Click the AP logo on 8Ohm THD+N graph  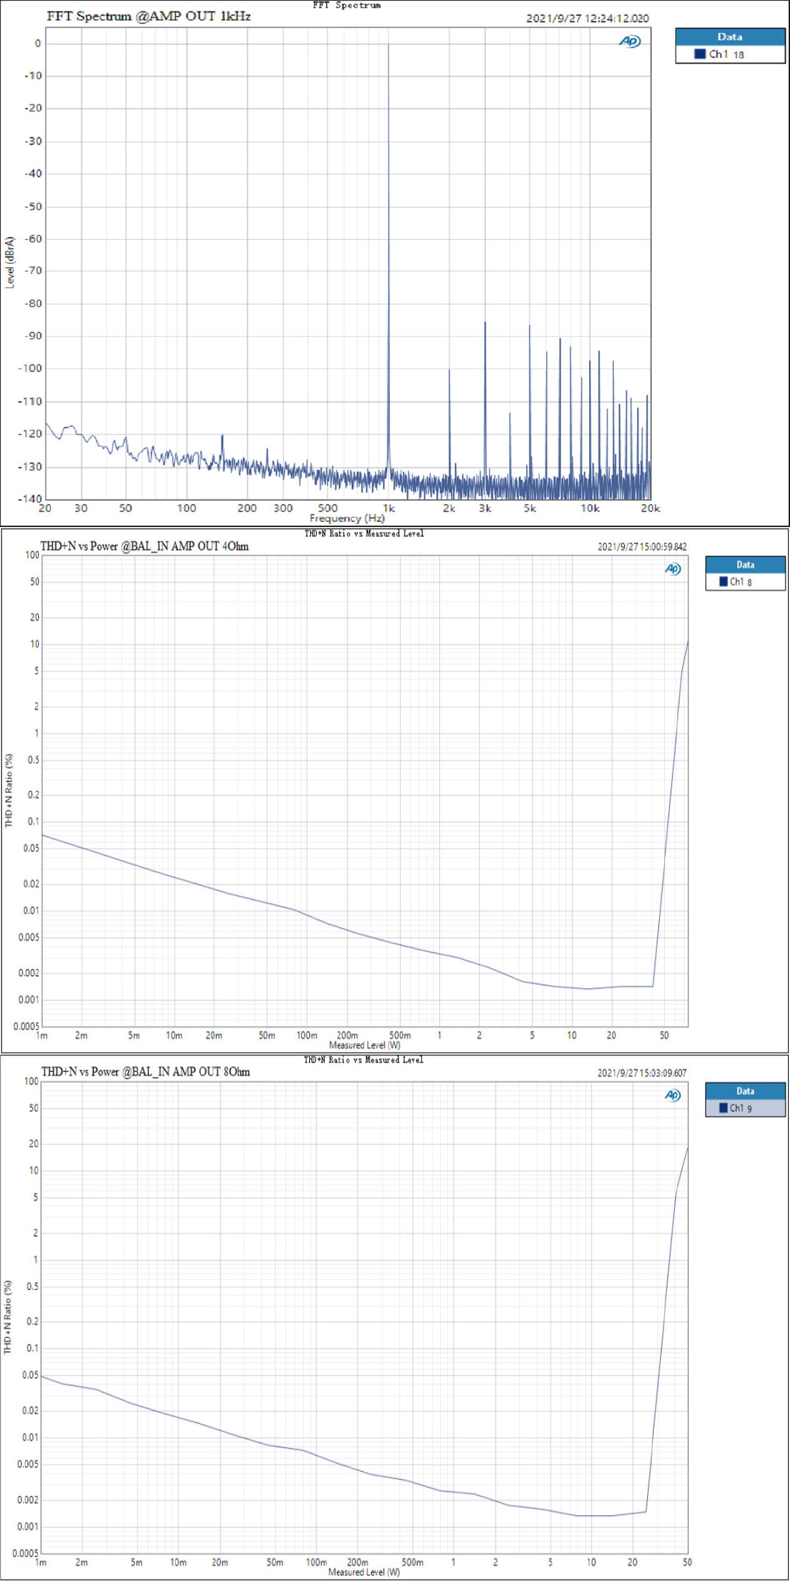coord(673,1096)
